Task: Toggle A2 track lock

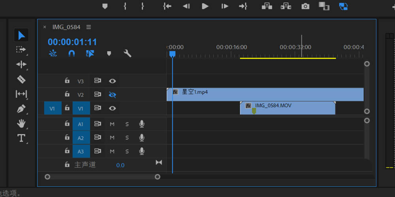Action: (67, 137)
